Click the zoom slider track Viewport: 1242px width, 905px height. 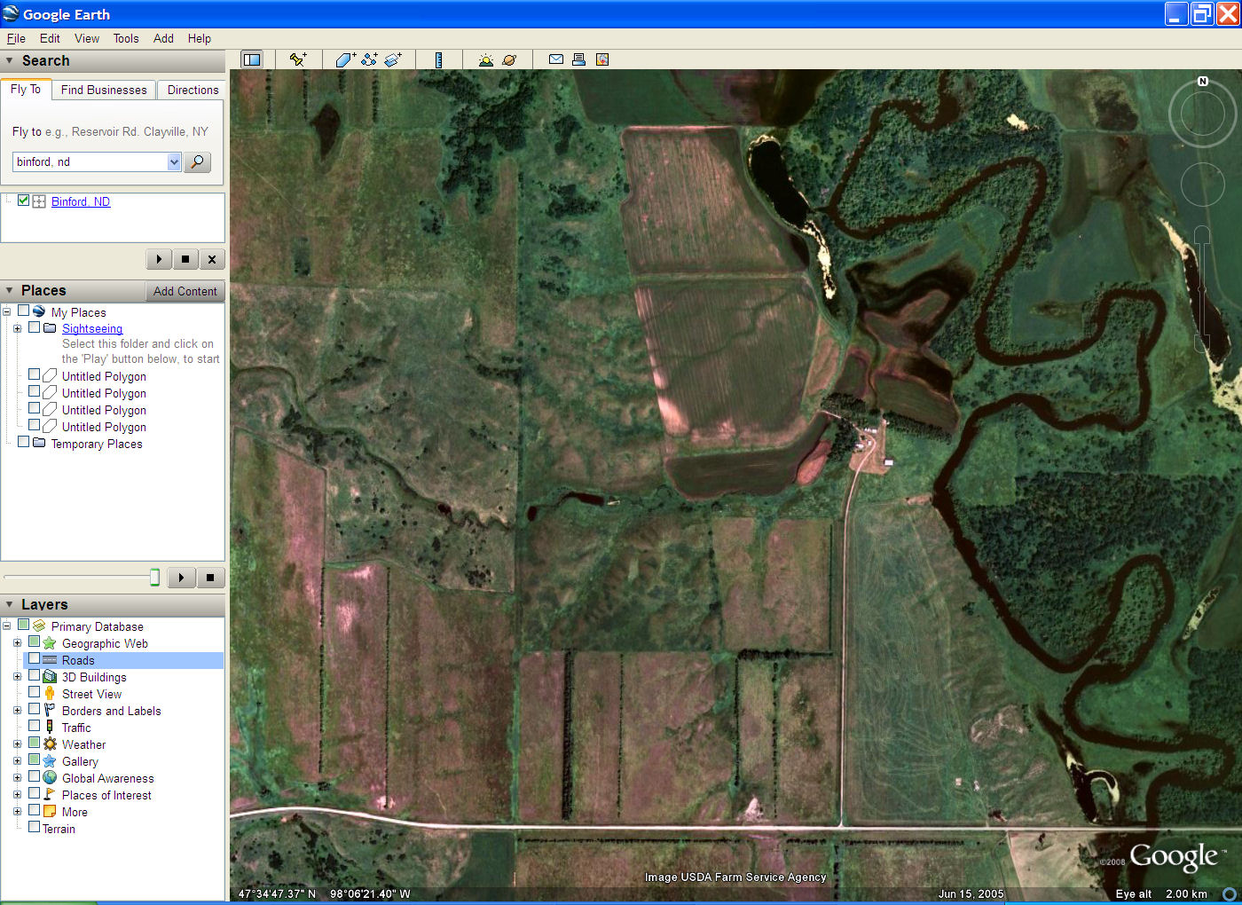point(1202,288)
